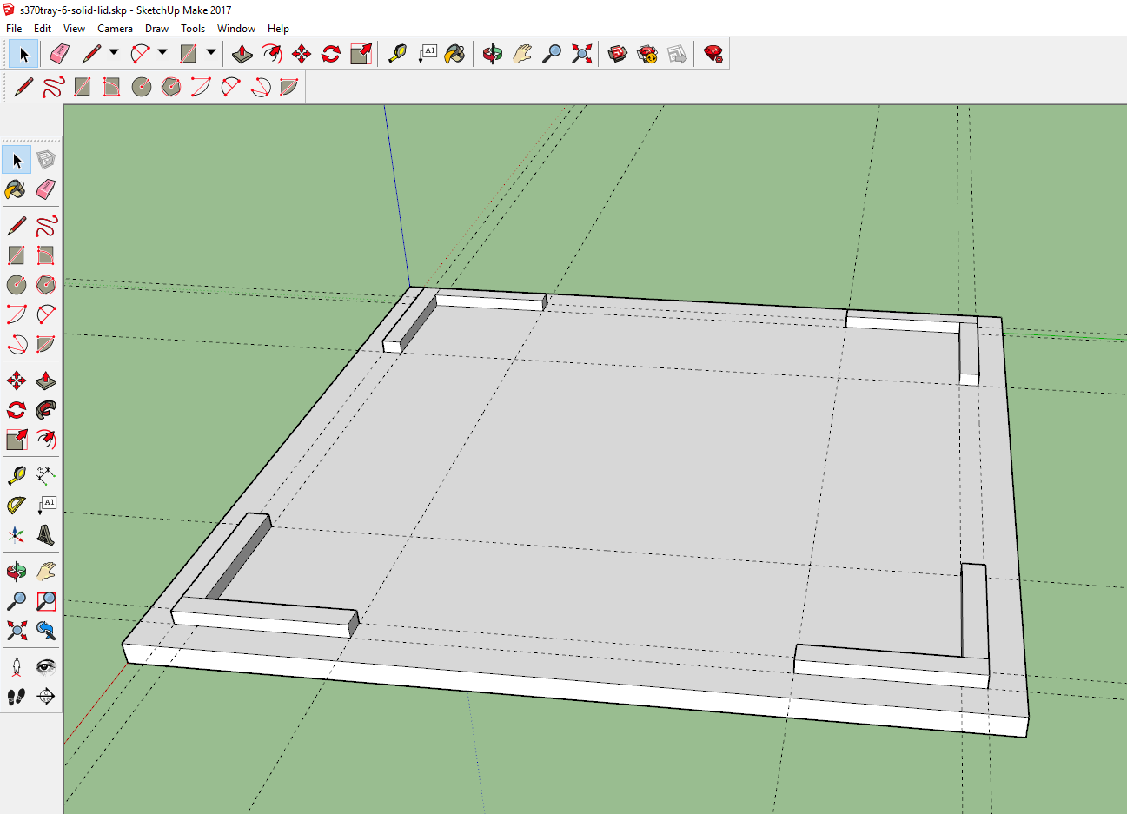Open the 3D Warehouse icon
Viewport: 1127px width, 814px height.
point(618,53)
